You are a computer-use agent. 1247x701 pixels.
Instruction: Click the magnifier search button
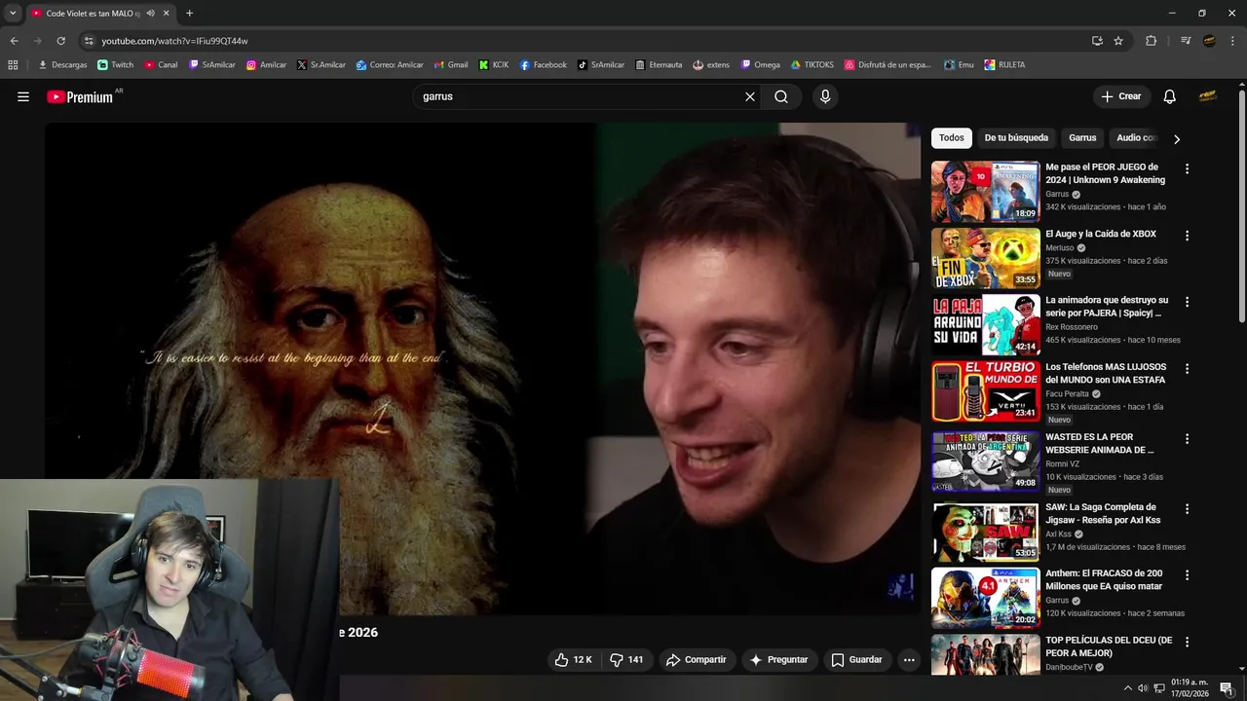click(x=781, y=96)
